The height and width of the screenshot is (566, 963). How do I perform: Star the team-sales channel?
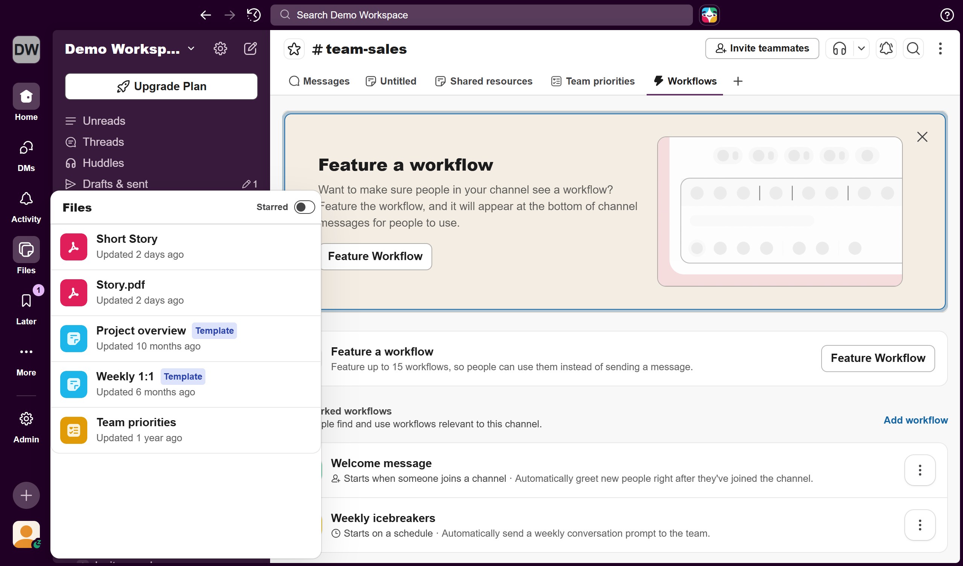tap(294, 49)
